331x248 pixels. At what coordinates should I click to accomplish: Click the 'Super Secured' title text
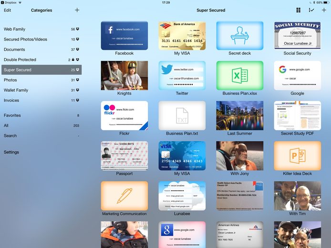[x=211, y=10]
